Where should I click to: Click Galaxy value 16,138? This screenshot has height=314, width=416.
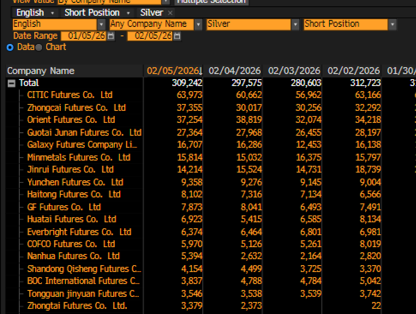(x=368, y=145)
